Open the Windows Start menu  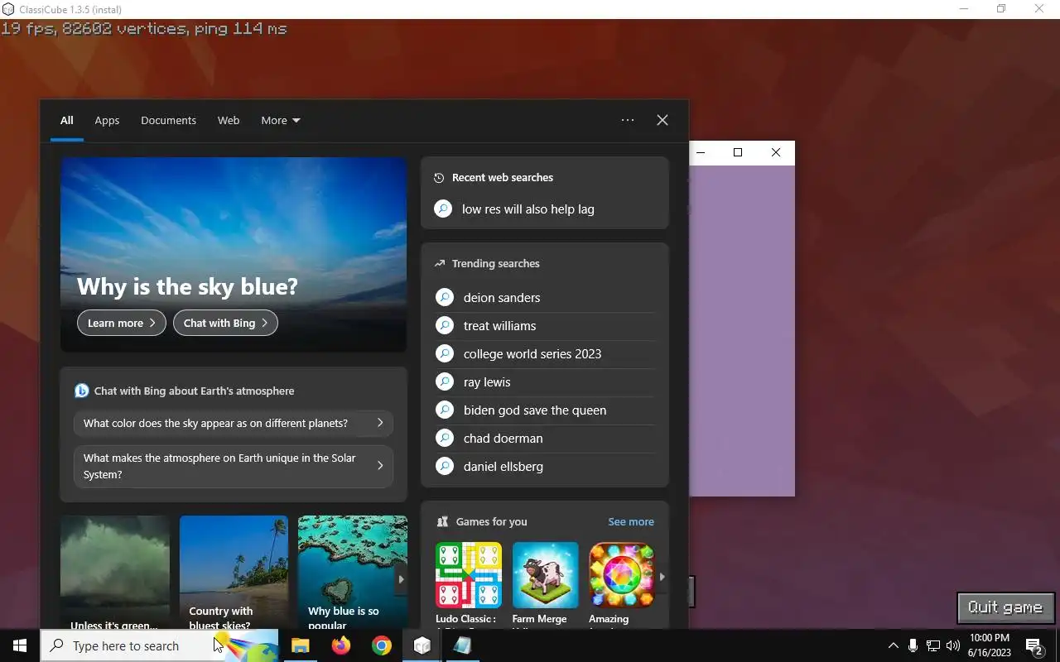[20, 645]
